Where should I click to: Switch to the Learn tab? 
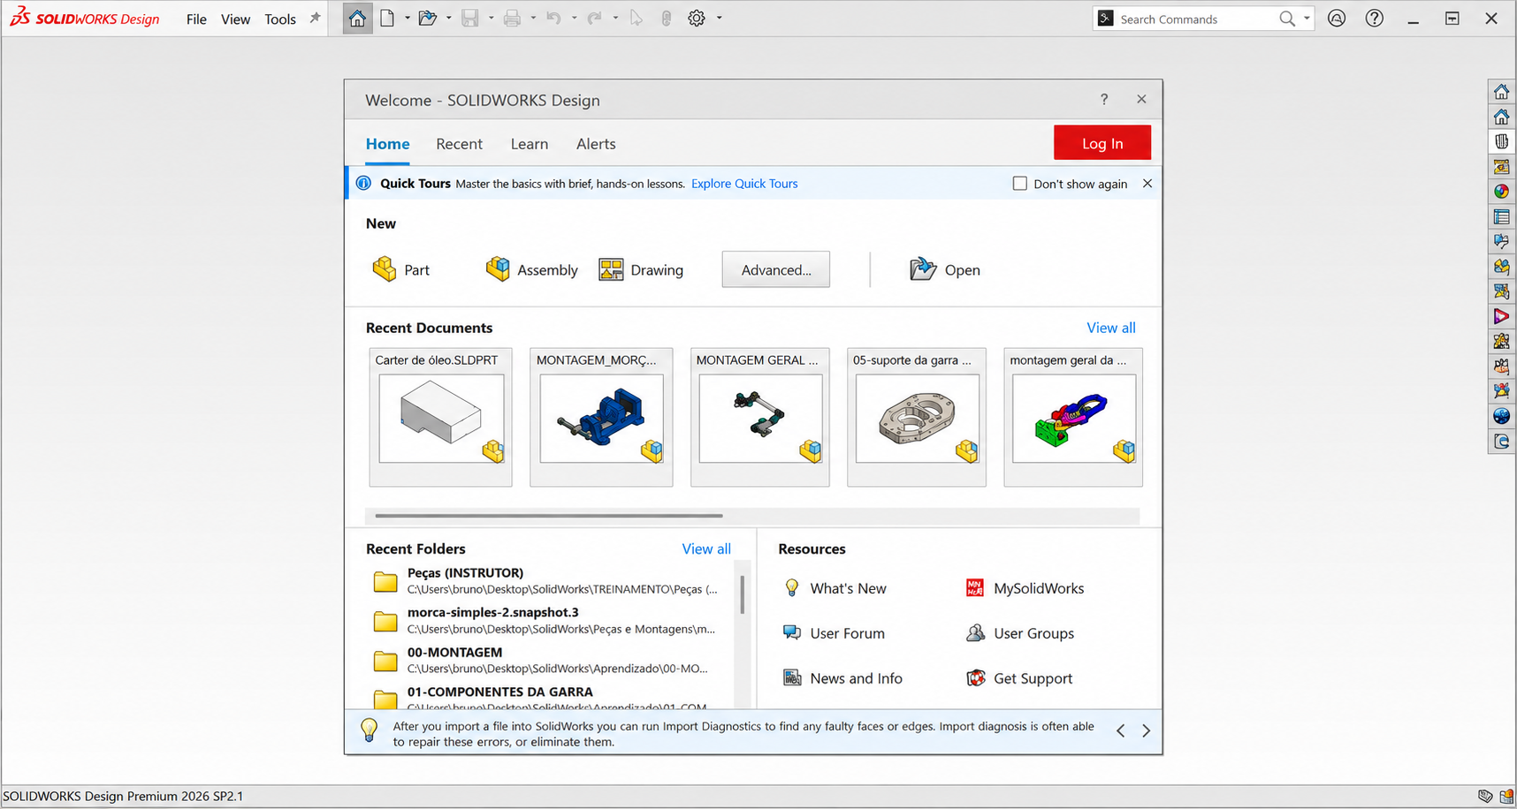click(x=529, y=144)
